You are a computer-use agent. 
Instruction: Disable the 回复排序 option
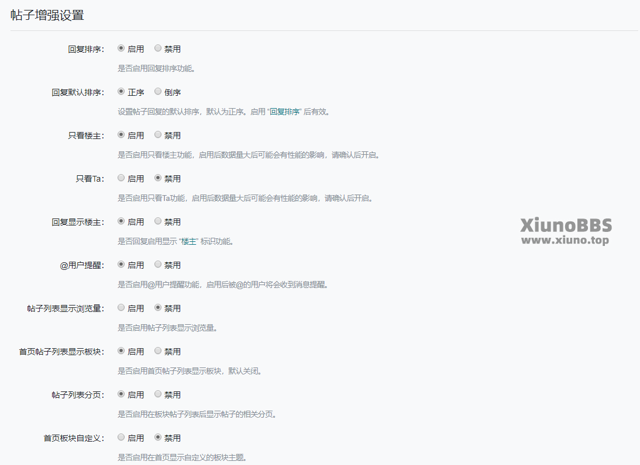pos(158,48)
